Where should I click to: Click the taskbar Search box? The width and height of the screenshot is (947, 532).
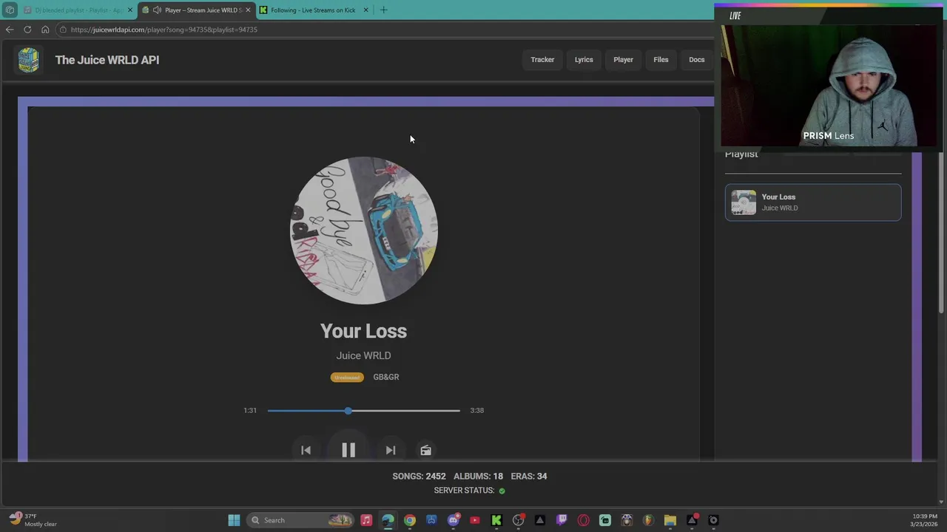click(300, 520)
